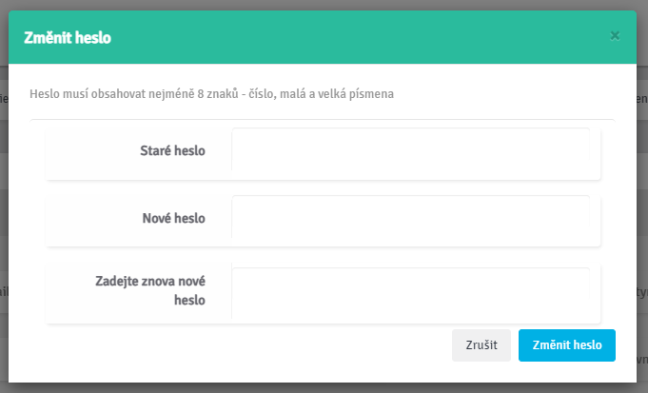Viewport: 648px width, 393px height.
Task: Click the white dialog body beside hint
Action: click(x=504, y=94)
